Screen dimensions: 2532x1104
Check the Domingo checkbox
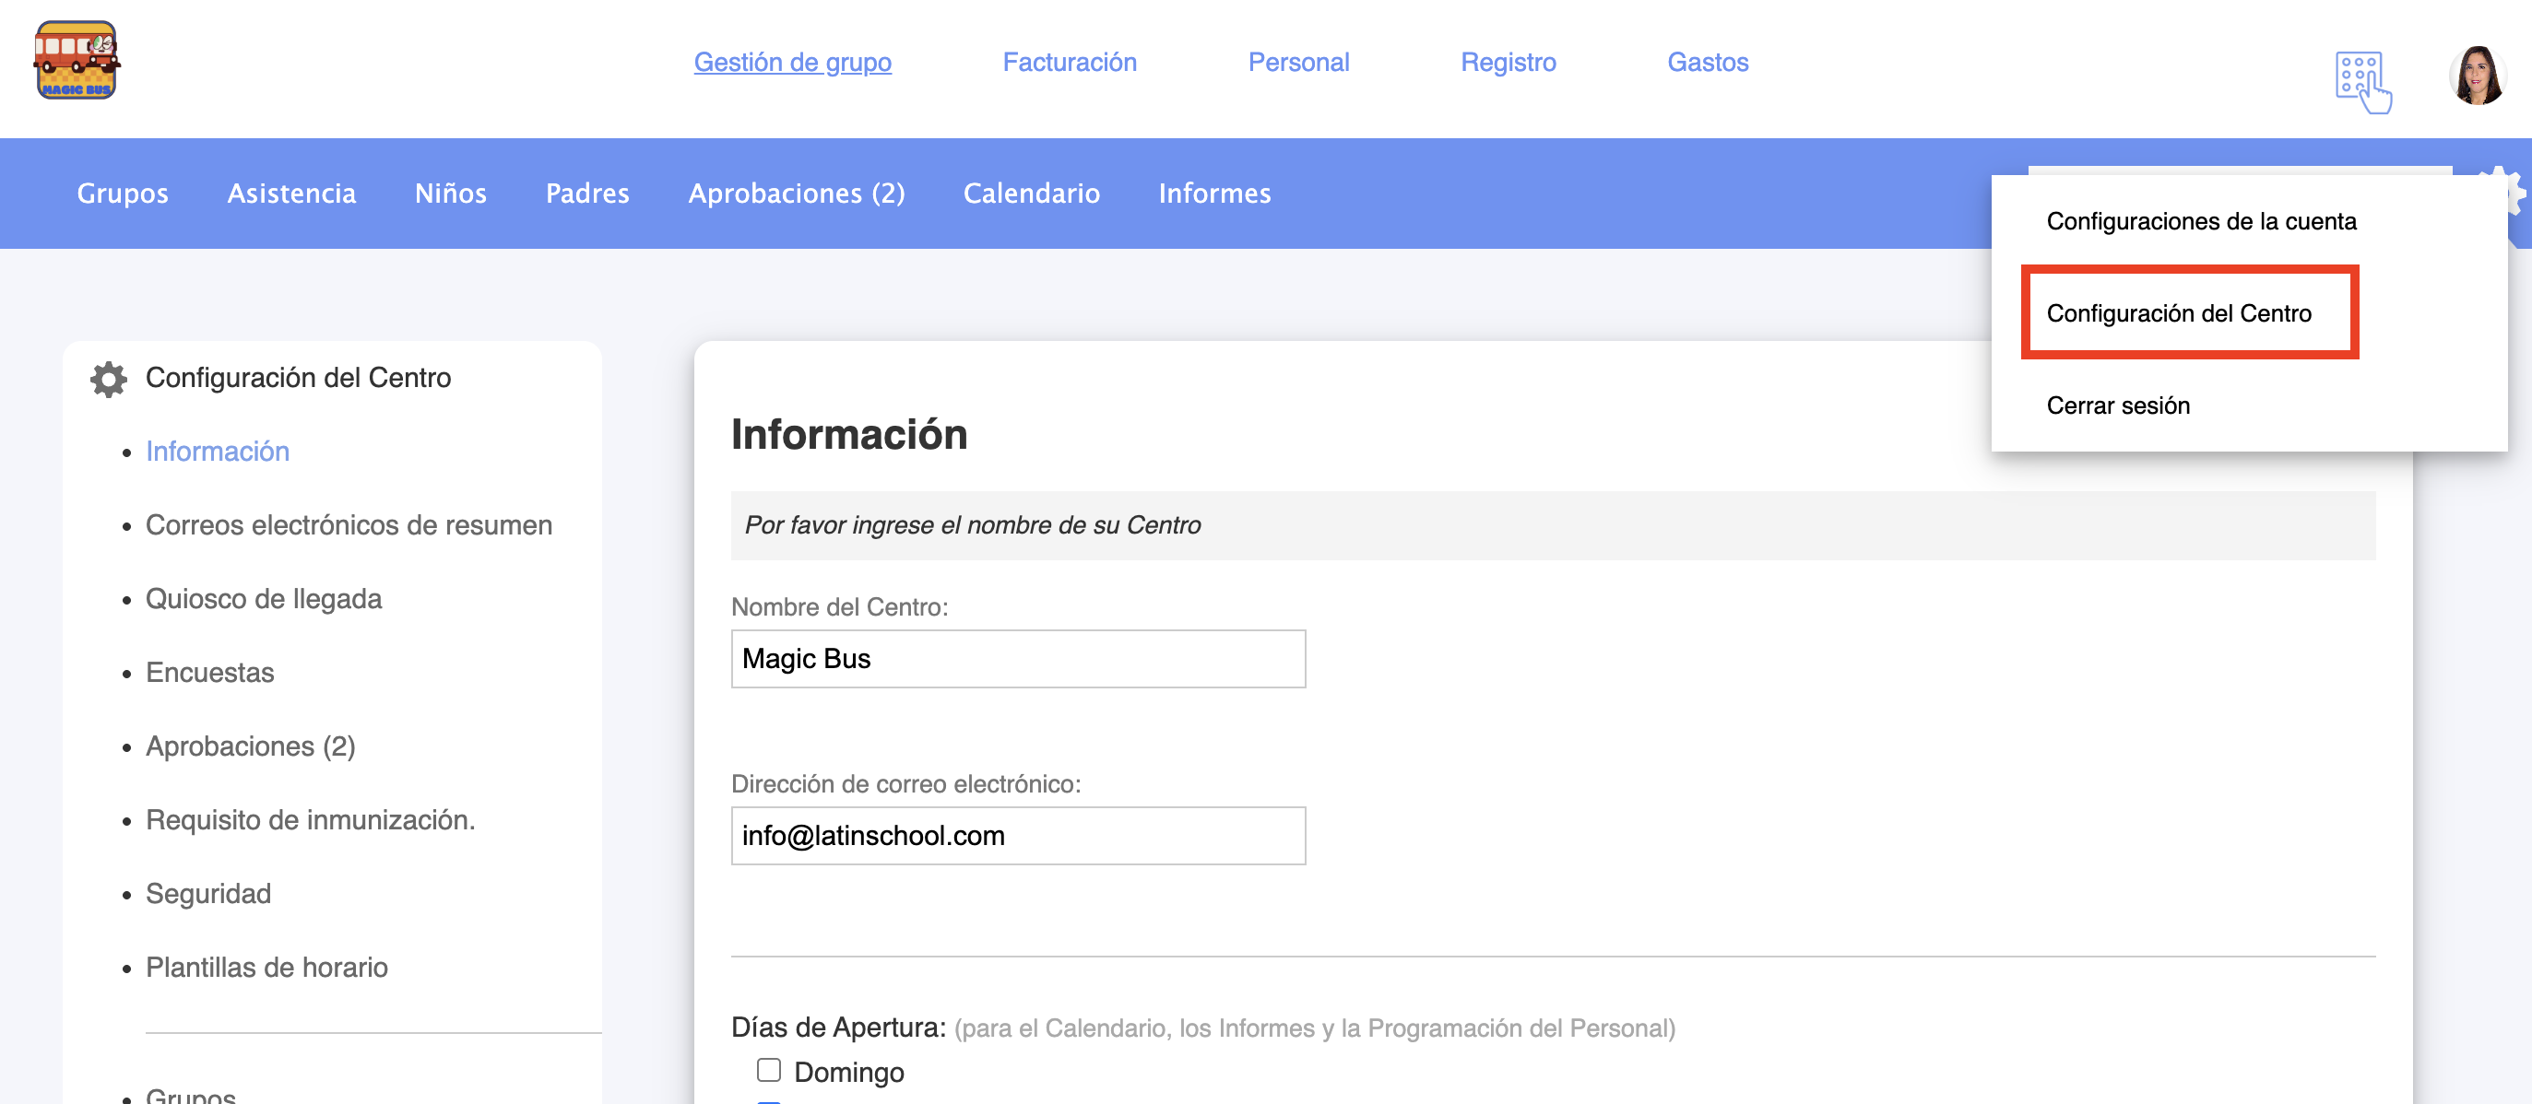pos(769,1070)
